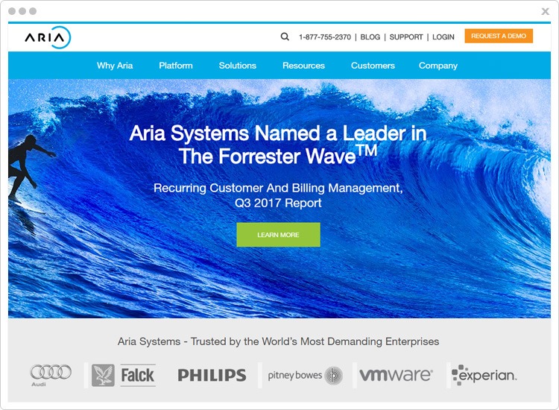This screenshot has height=410, width=559.
Task: Select the Experian logo
Action: click(x=484, y=375)
